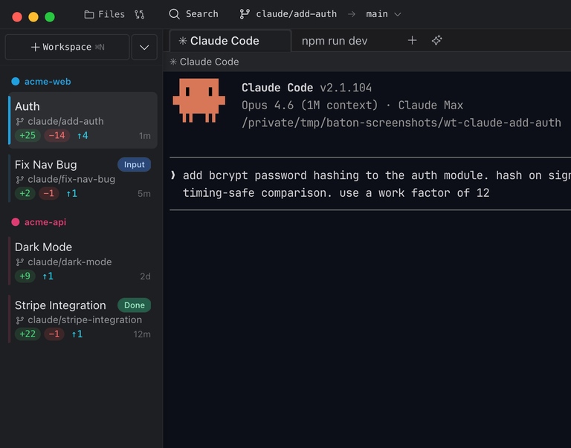Select the acme-api project header

click(45, 222)
